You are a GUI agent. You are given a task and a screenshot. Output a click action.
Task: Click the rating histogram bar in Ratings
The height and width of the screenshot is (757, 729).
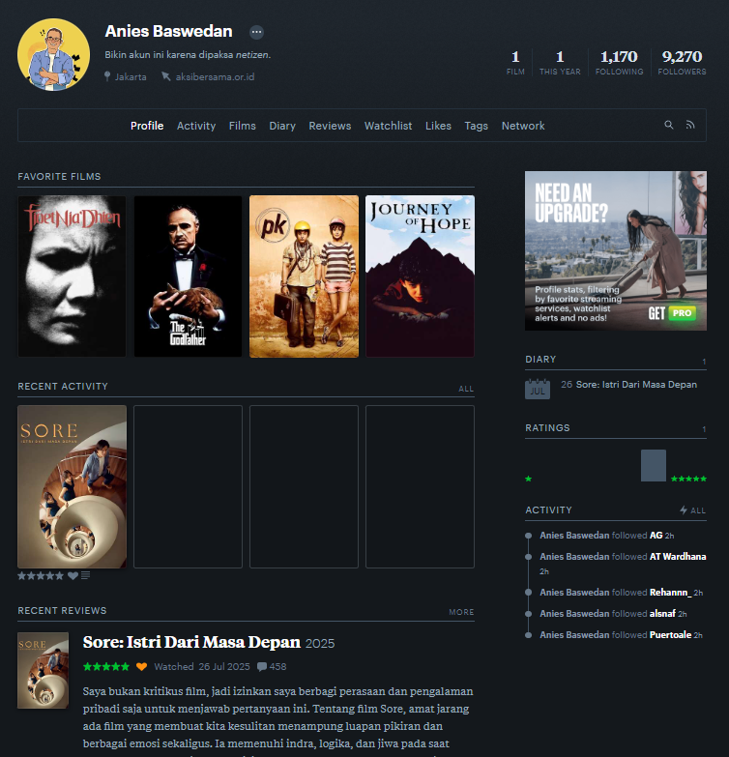654,465
